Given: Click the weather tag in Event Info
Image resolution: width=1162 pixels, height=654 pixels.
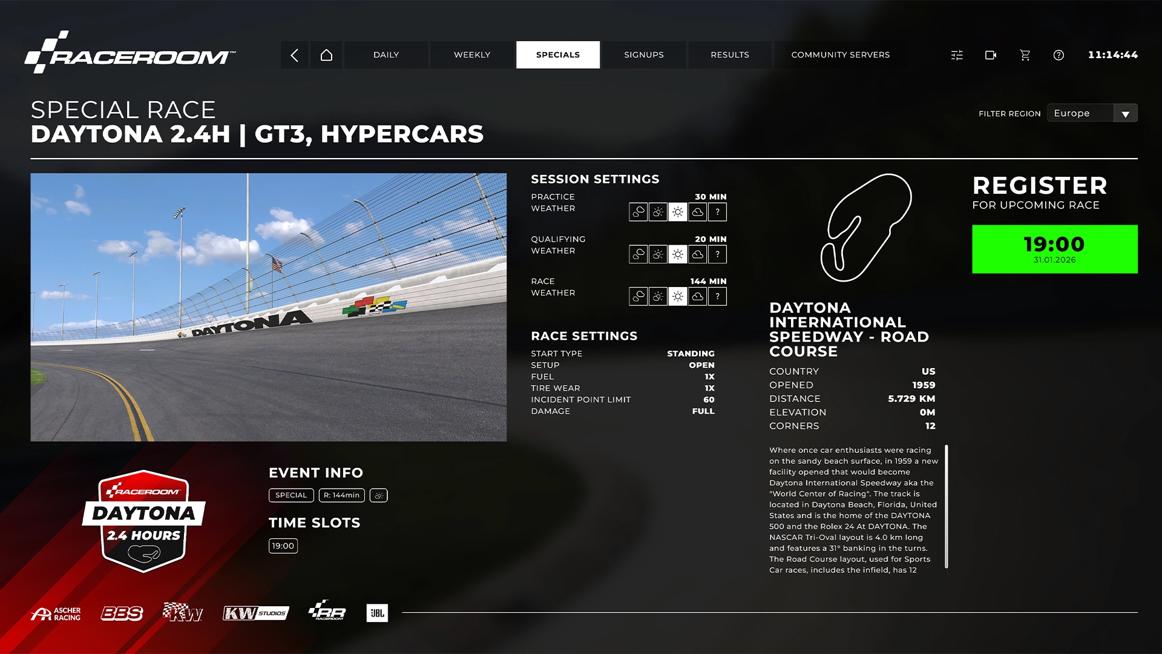Looking at the screenshot, I should click(379, 495).
